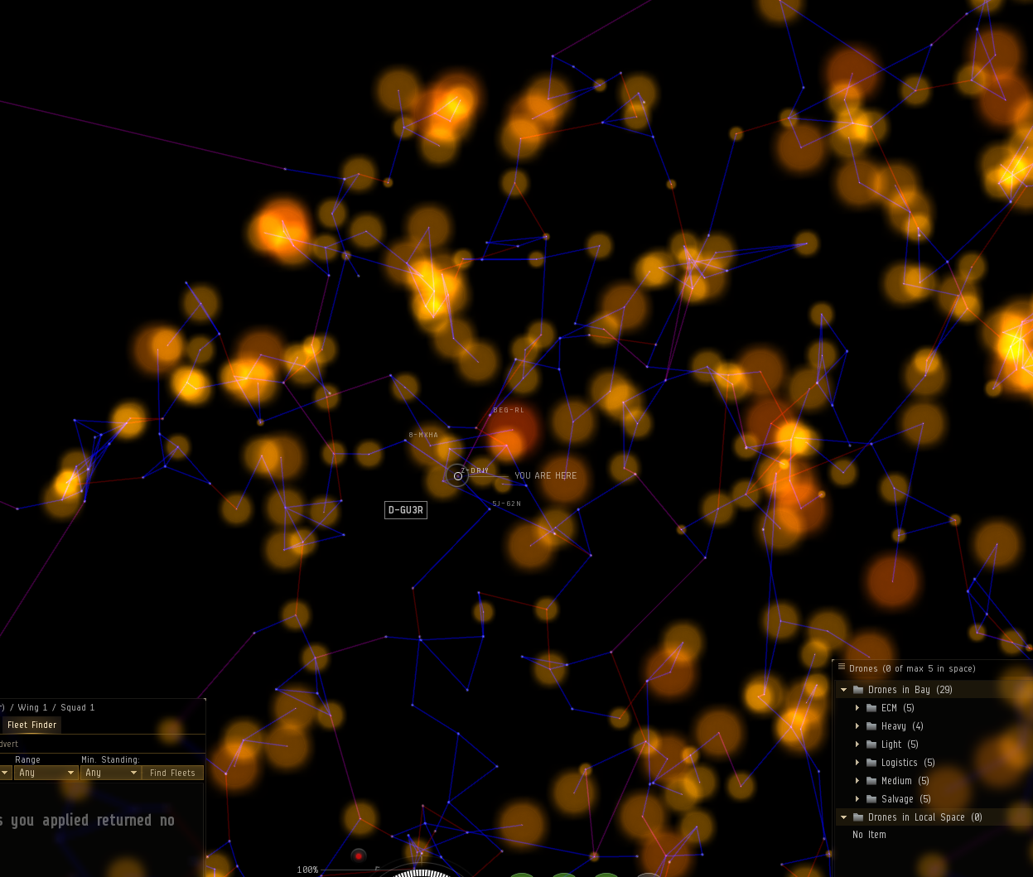
Task: Collapse the Drones in Local Space group
Action: pyautogui.click(x=844, y=817)
